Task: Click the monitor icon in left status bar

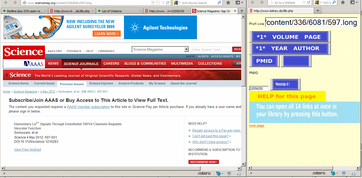Action: click(x=229, y=173)
